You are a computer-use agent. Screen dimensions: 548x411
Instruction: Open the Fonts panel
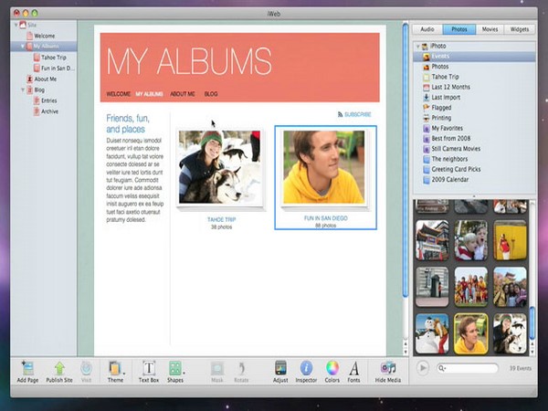[x=353, y=368]
